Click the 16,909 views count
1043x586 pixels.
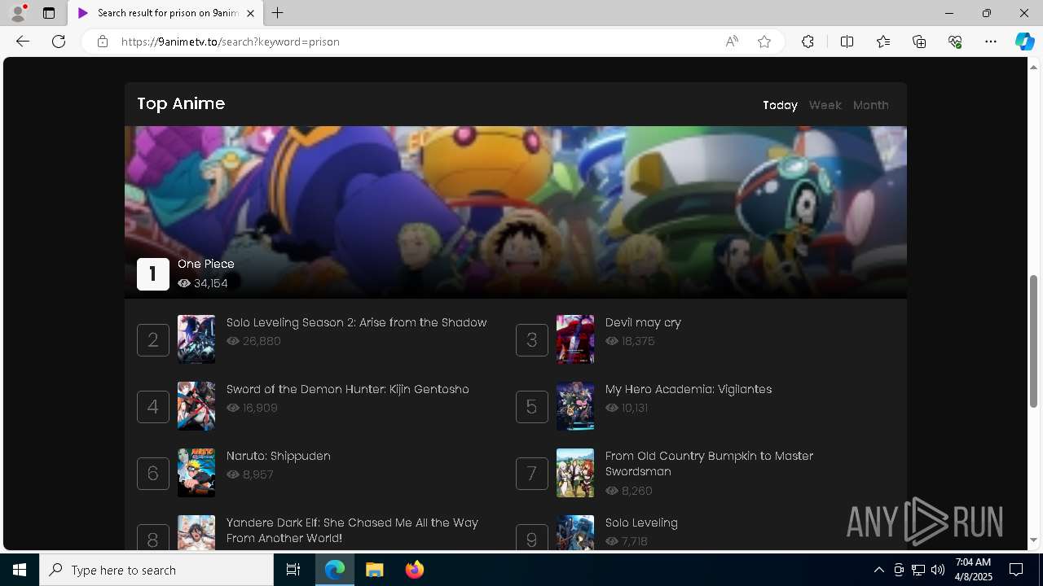pos(252,408)
